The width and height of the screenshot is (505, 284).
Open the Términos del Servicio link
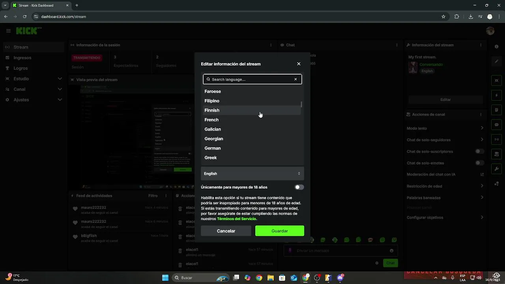pyautogui.click(x=236, y=219)
